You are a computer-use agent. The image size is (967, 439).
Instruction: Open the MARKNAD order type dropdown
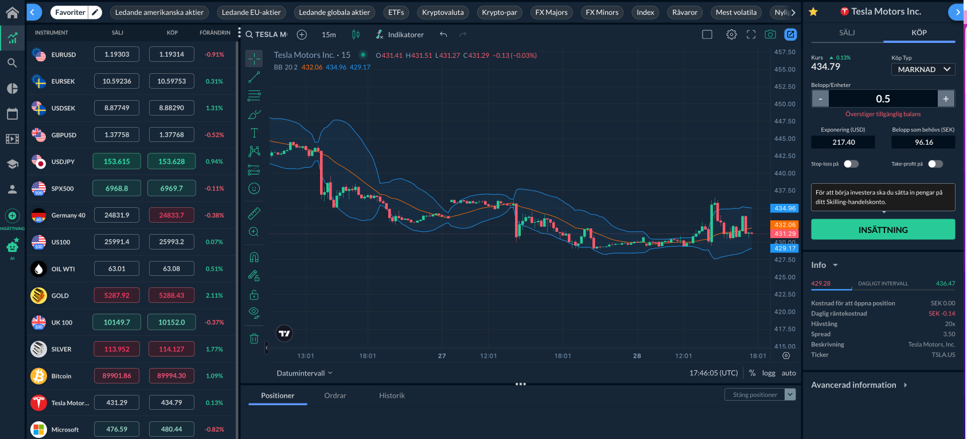tap(923, 69)
